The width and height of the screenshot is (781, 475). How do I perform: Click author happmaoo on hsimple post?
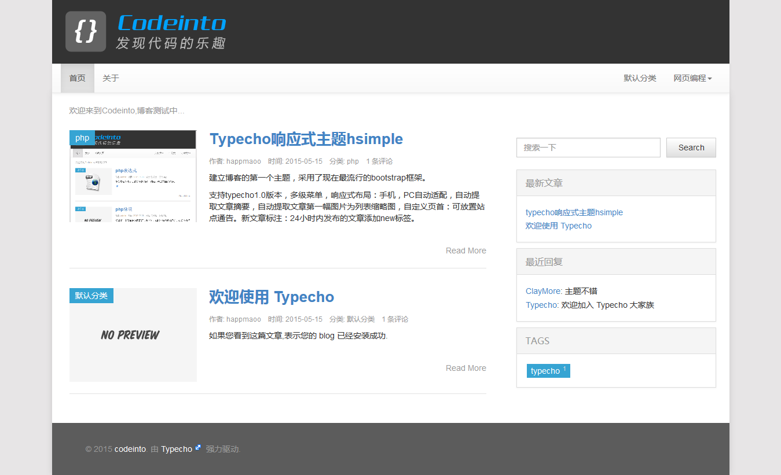tap(244, 161)
